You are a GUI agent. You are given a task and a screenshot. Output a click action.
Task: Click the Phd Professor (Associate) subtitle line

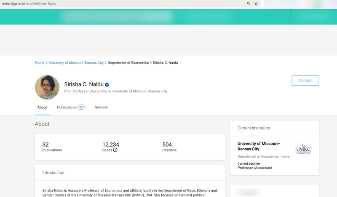(x=116, y=91)
